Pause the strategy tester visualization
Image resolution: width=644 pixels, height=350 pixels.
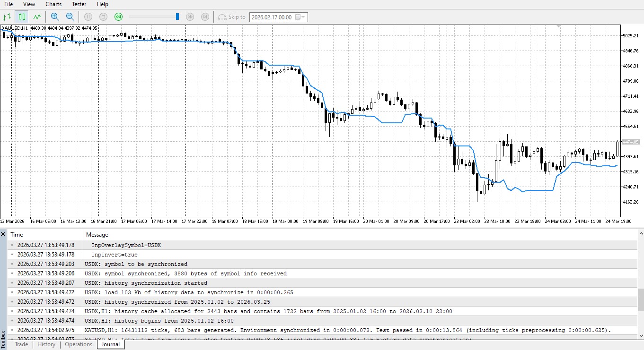point(88,16)
